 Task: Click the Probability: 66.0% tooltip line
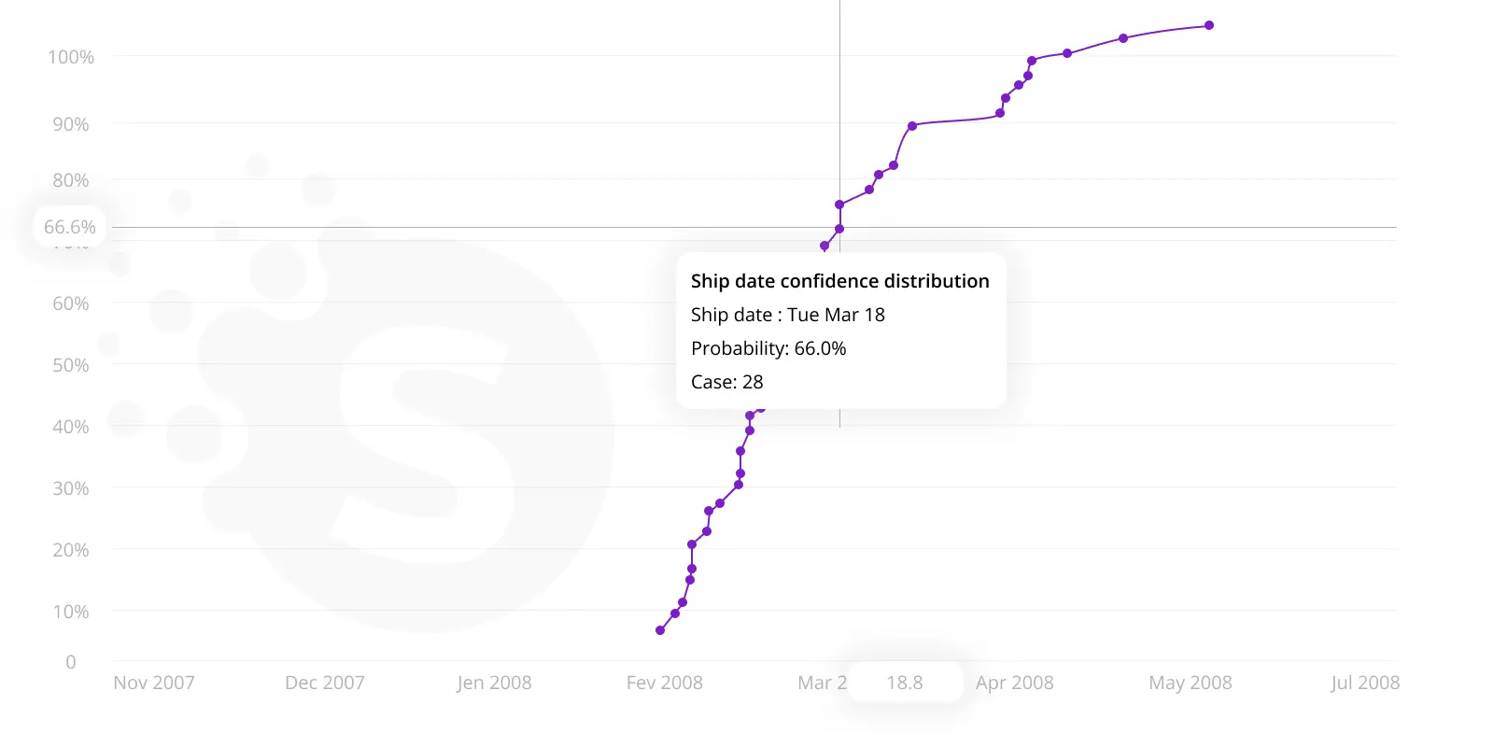click(768, 348)
